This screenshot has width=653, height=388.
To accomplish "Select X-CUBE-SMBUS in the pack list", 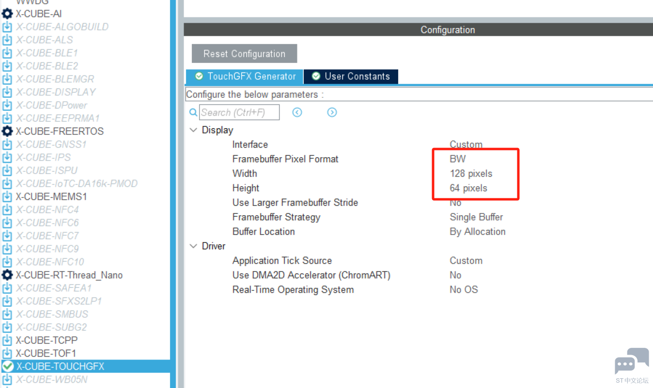I will coord(52,314).
